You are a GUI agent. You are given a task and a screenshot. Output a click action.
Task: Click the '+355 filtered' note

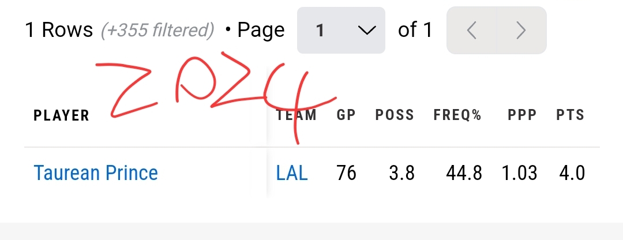tap(157, 30)
